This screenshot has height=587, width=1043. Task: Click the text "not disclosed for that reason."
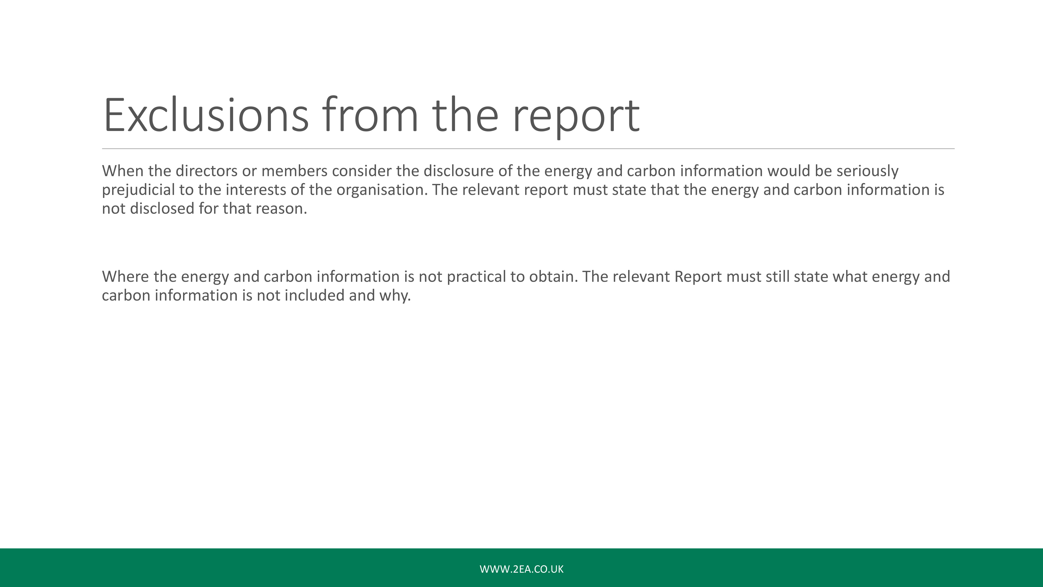(204, 209)
